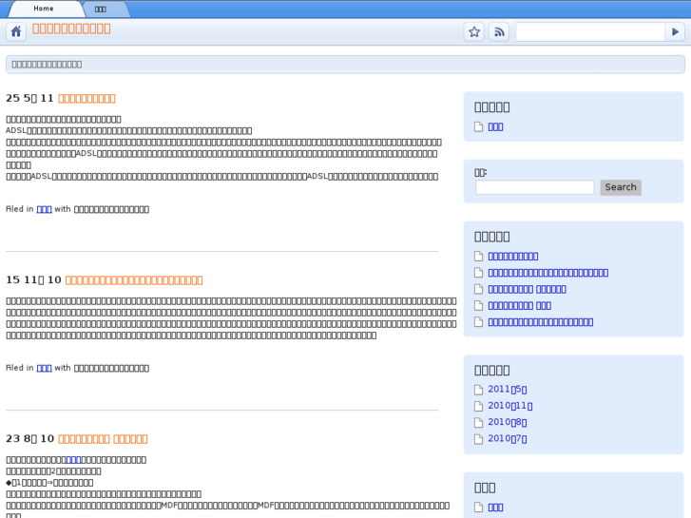Click page icon beside the 2011 archive link

point(479,390)
